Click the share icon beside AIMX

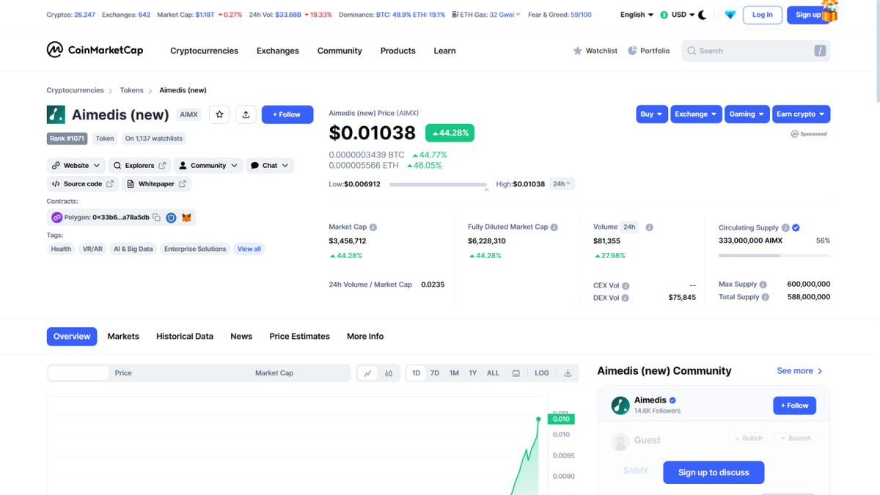[x=246, y=114]
